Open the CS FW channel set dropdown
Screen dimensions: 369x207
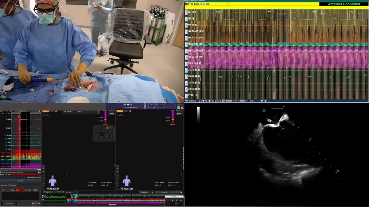pyautogui.click(x=72, y=192)
